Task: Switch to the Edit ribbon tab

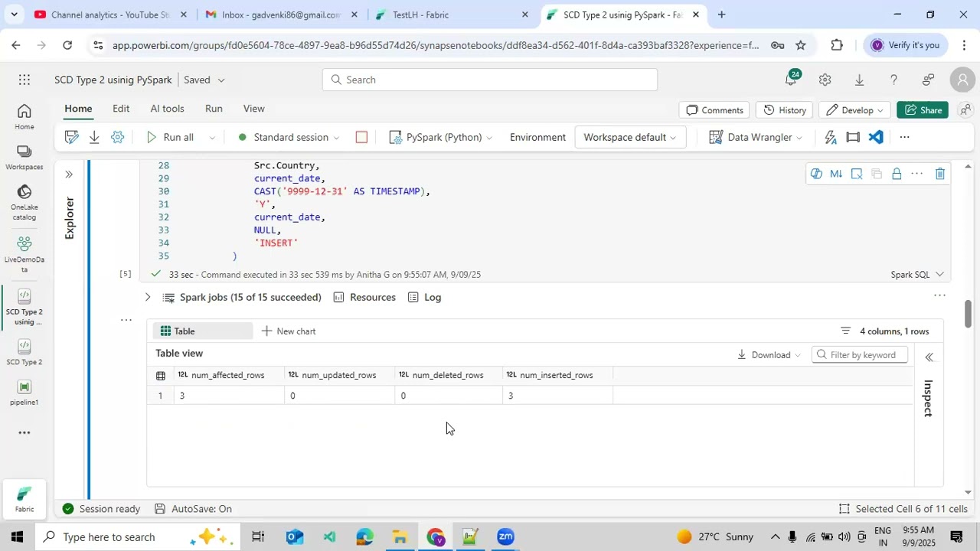Action: (x=121, y=109)
